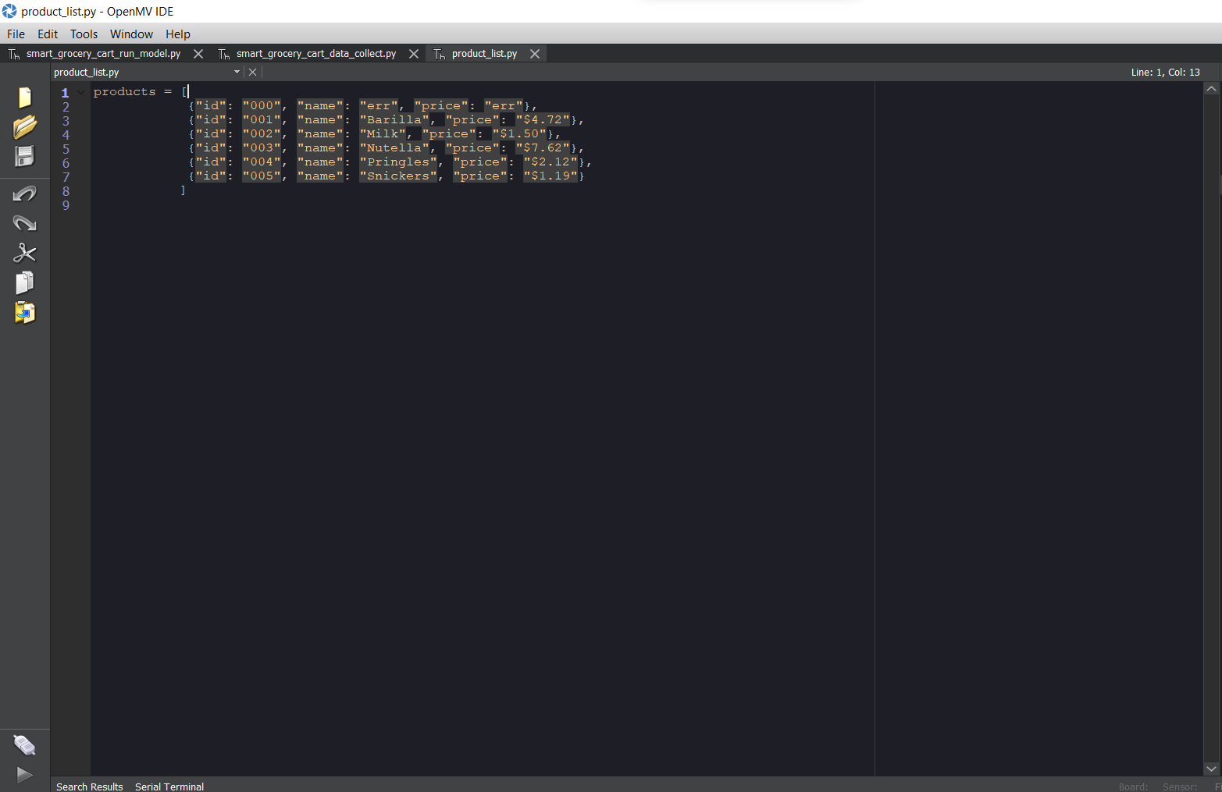This screenshot has height=792, width=1222.
Task: Open a file with the Open folder icon
Action: tap(24, 126)
